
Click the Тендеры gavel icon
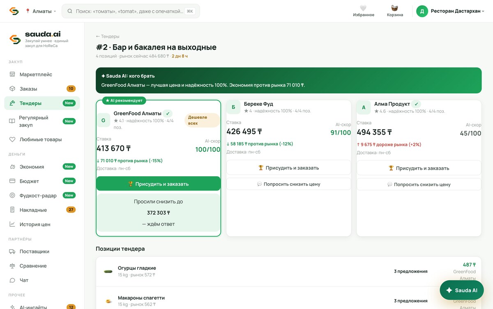[12, 103]
